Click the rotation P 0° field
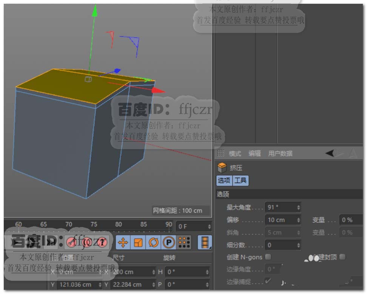 click(x=187, y=285)
